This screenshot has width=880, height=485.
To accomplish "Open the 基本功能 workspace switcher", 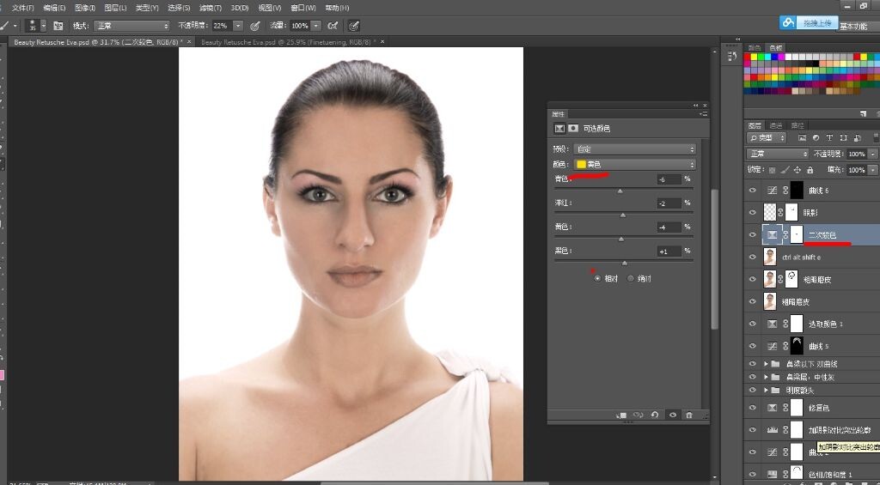I will coord(854,27).
